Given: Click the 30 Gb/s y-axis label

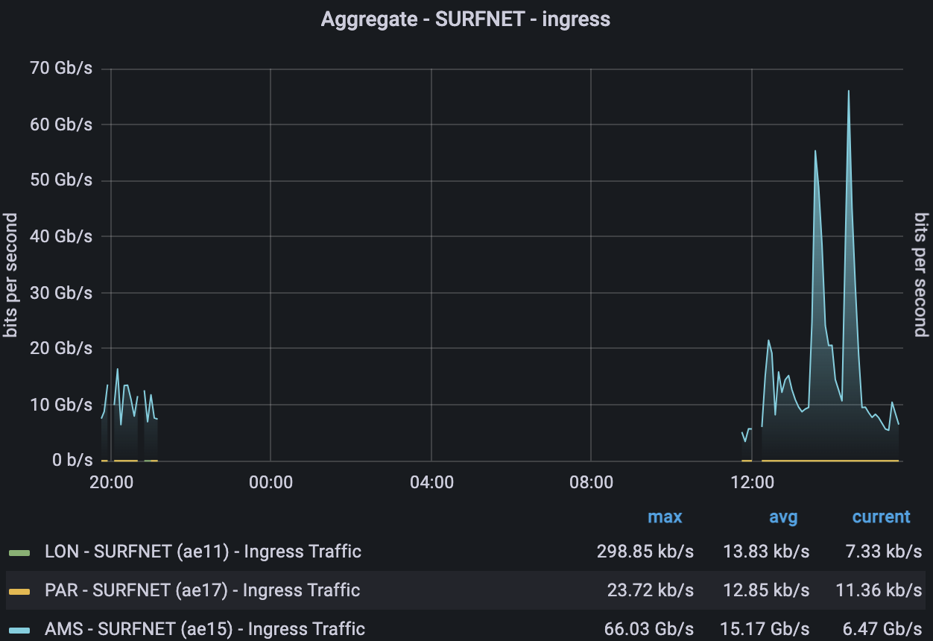Looking at the screenshot, I should (x=62, y=292).
